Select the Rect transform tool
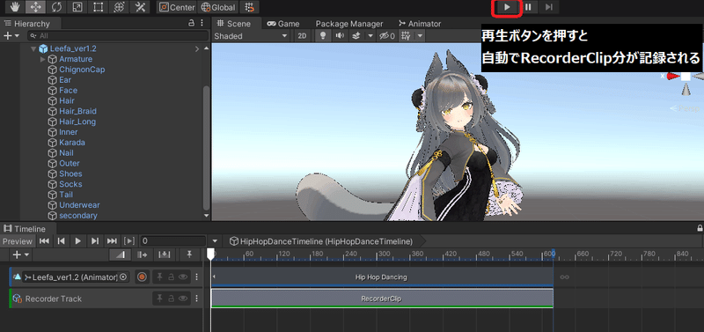The width and height of the screenshot is (704, 332). (x=99, y=7)
